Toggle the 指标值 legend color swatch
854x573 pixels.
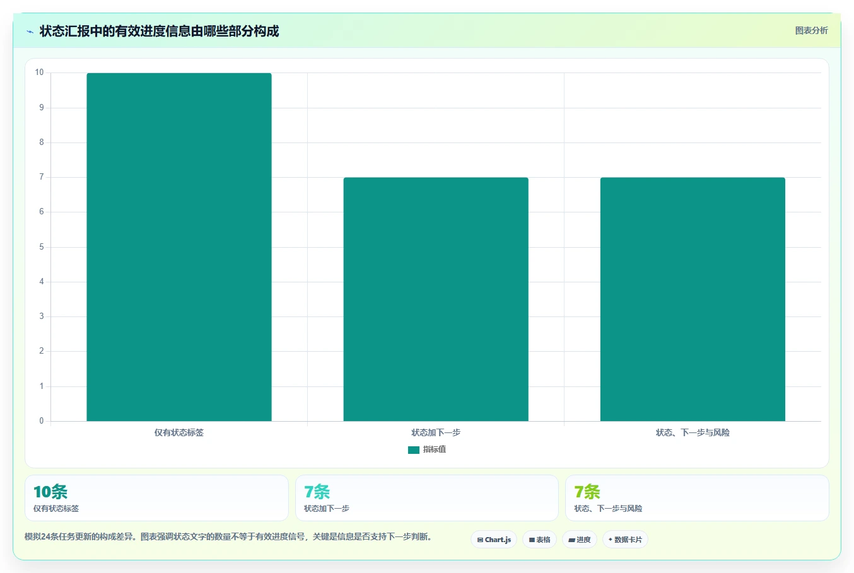coord(414,449)
